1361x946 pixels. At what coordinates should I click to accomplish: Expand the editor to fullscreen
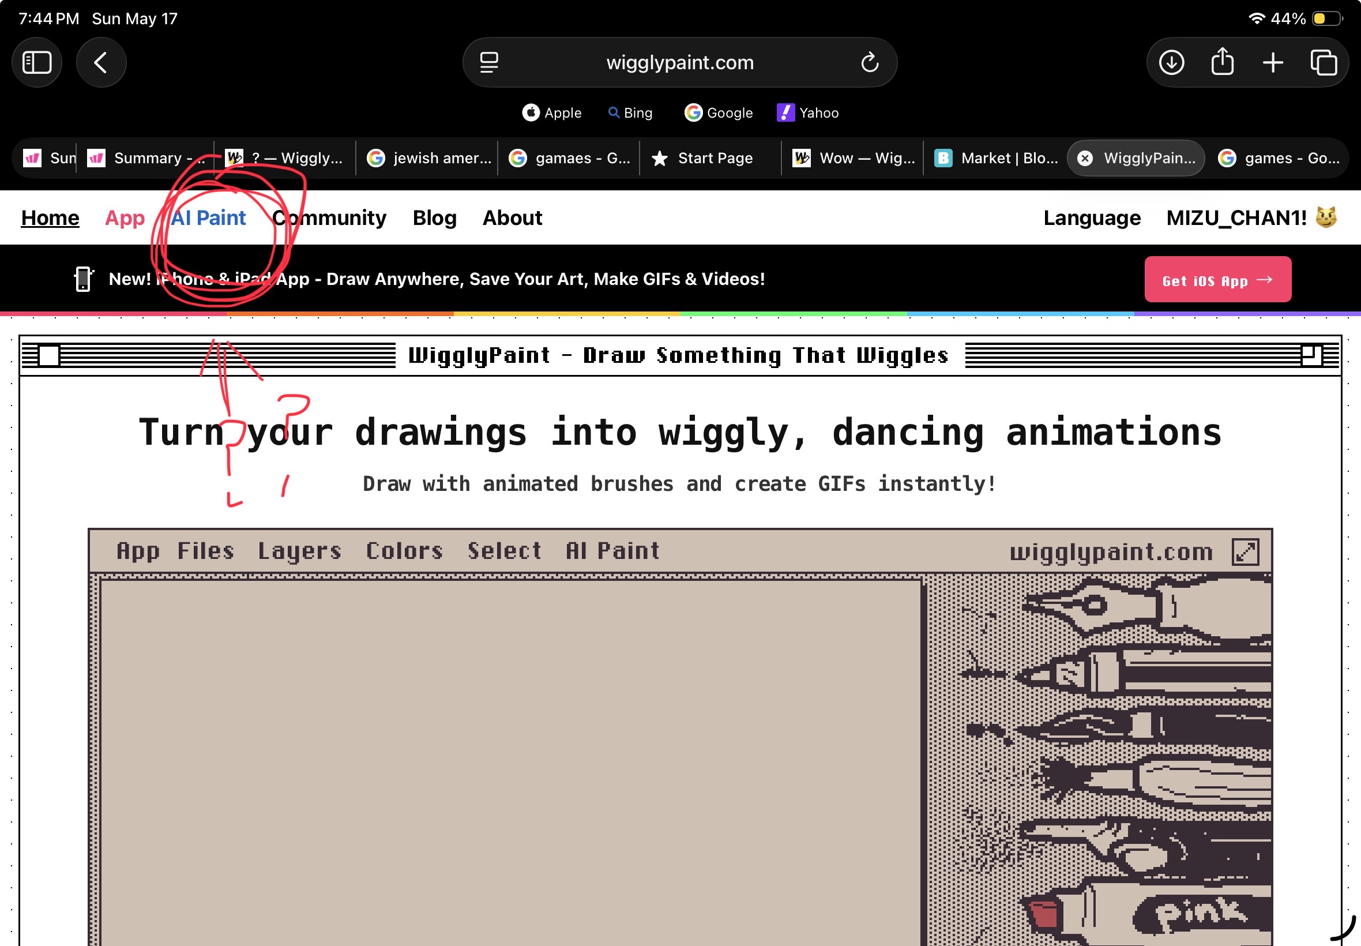[1245, 552]
